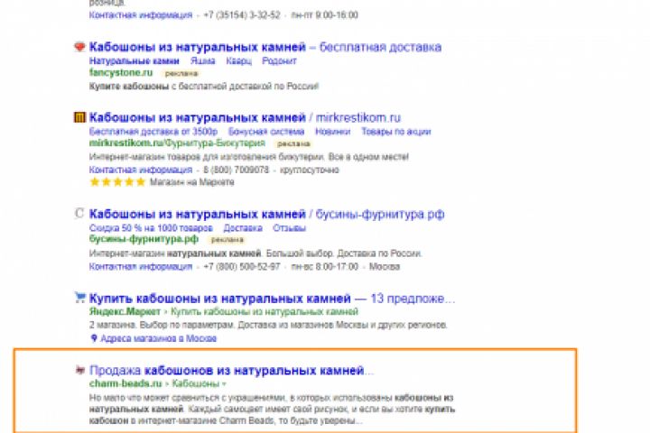The height and width of the screenshot is (433, 650).
Task: Click Контактная информация with +7 (800) 500-52-97
Action: tap(141, 266)
